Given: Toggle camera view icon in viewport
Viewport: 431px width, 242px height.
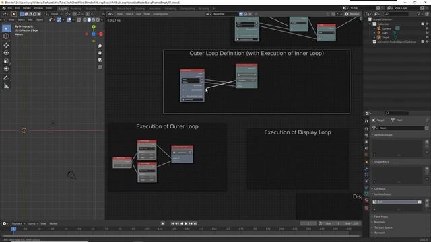Looking at the screenshot, I should [x=100, y=60].
